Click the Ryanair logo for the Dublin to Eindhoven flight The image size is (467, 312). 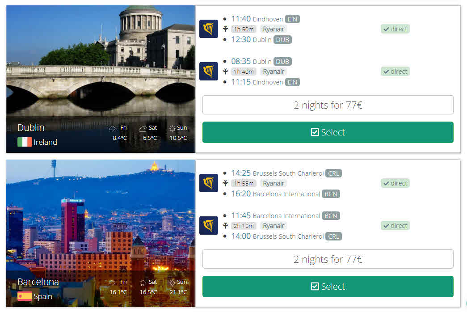(209, 72)
